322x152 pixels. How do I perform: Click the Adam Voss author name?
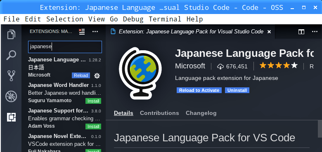tap(41, 126)
